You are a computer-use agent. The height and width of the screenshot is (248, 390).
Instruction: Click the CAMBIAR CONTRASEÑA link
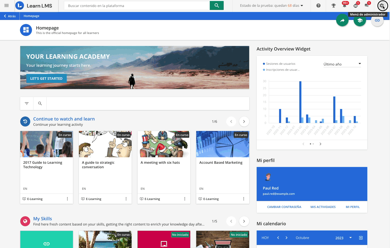point(284,207)
